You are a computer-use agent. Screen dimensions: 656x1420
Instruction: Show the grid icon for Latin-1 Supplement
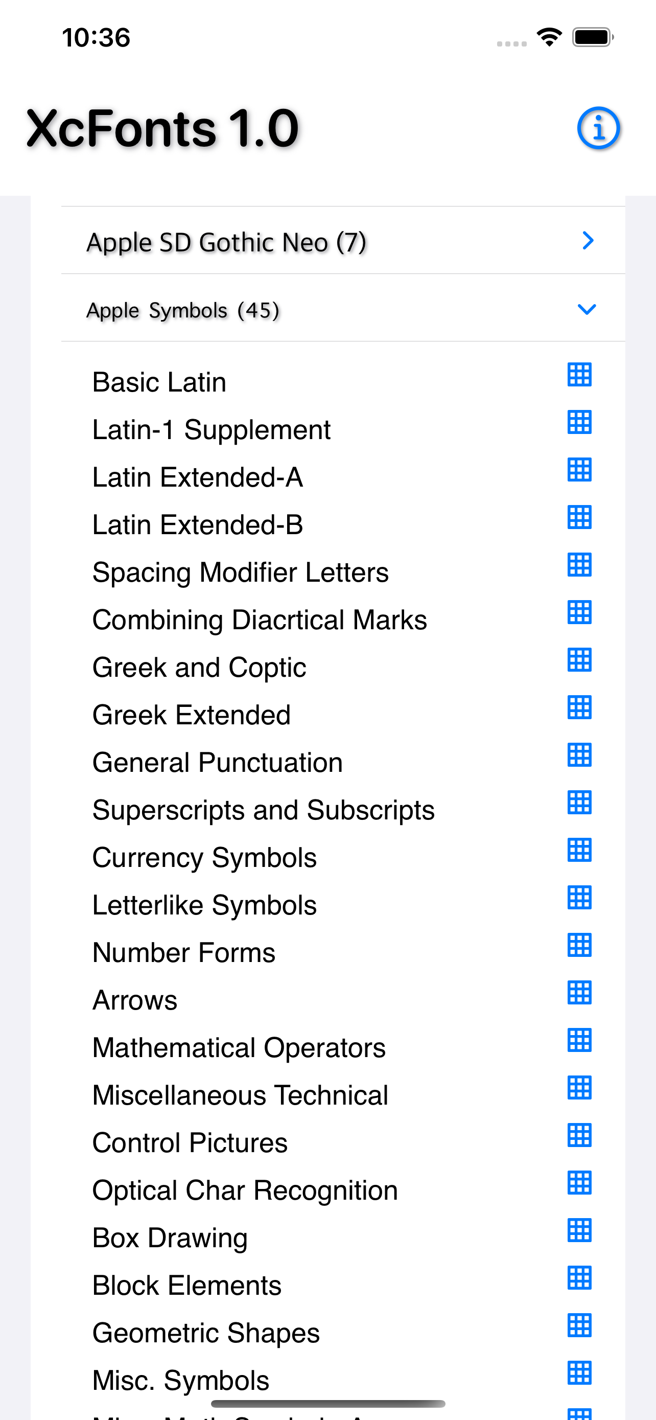coord(579,422)
